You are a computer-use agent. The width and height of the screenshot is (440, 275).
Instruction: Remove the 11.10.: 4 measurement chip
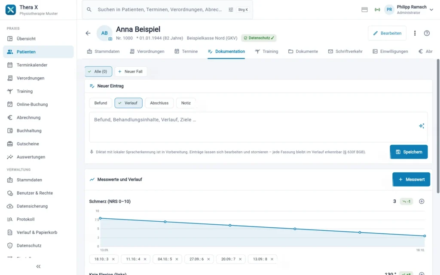coord(145,259)
